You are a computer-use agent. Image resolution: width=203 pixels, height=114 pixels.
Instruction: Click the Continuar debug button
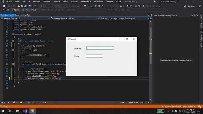(x=75, y=6)
